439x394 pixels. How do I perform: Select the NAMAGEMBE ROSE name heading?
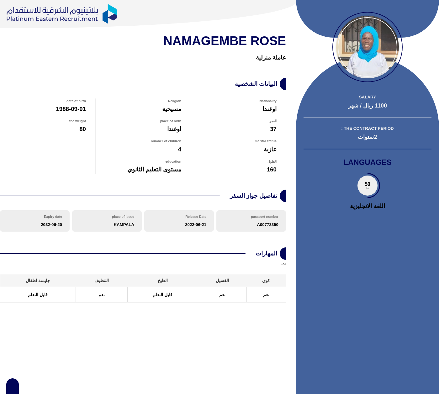point(224,41)
